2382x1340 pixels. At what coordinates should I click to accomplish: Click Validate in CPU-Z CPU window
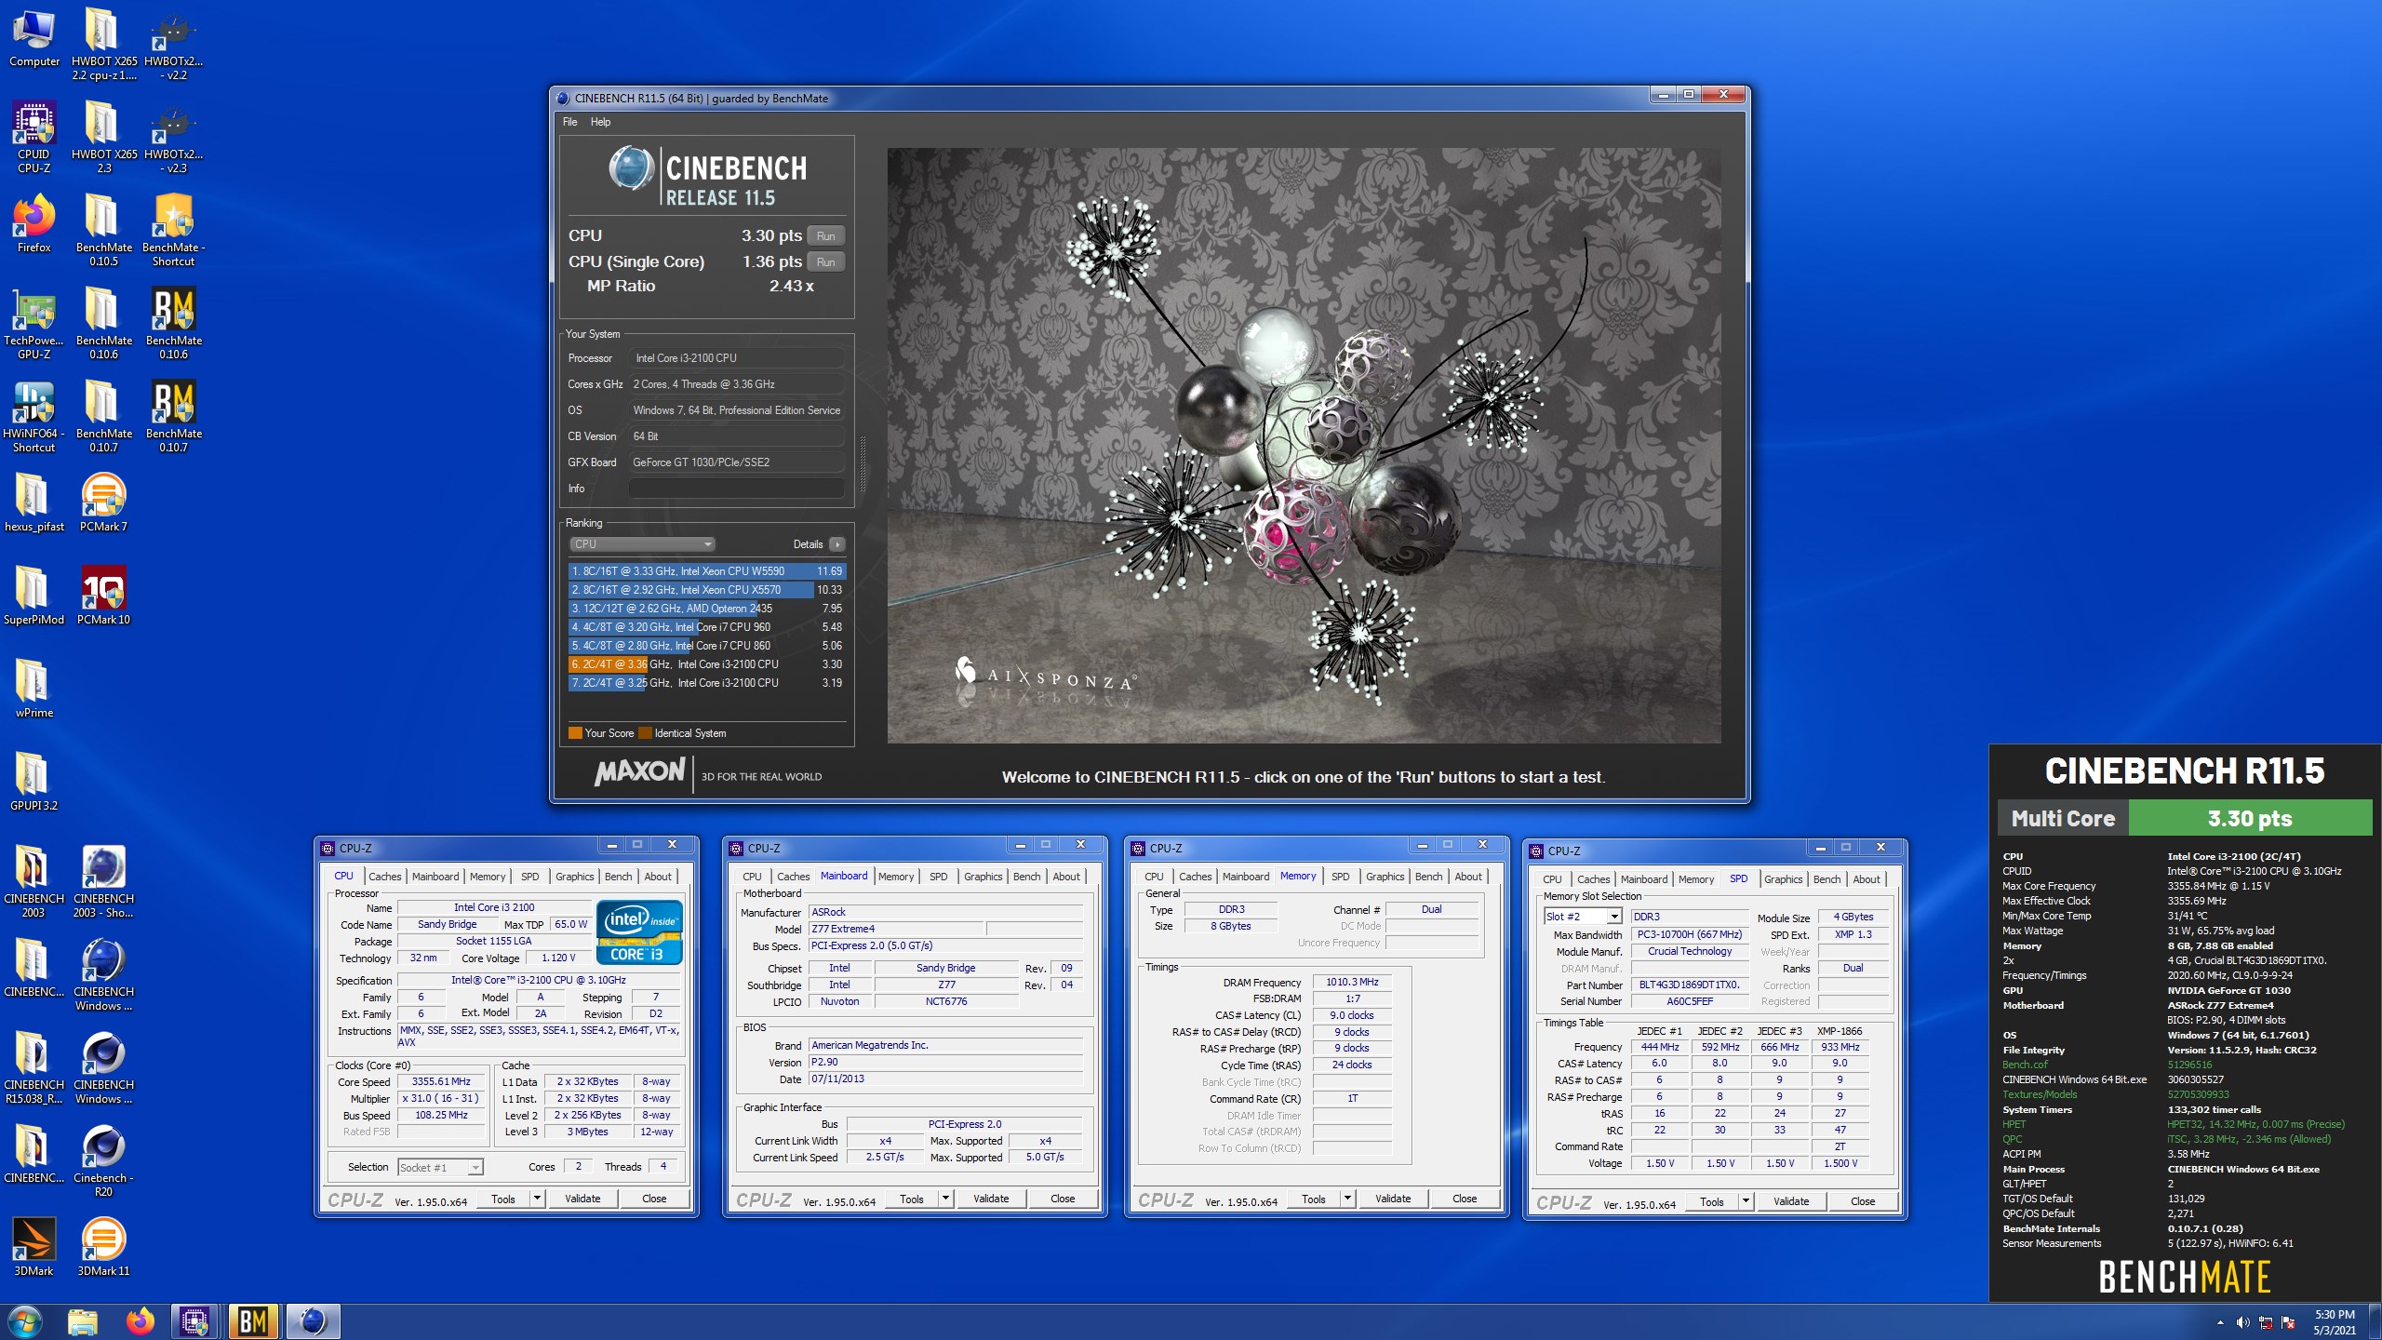pos(582,1199)
